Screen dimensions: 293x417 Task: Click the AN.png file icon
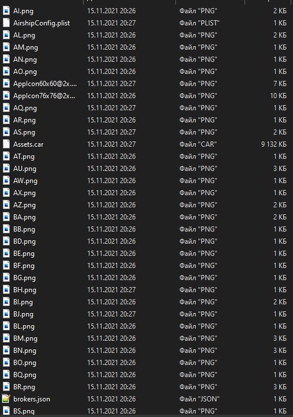[x=6, y=59]
